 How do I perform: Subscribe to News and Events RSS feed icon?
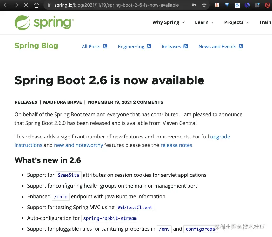pyautogui.click(x=241, y=46)
